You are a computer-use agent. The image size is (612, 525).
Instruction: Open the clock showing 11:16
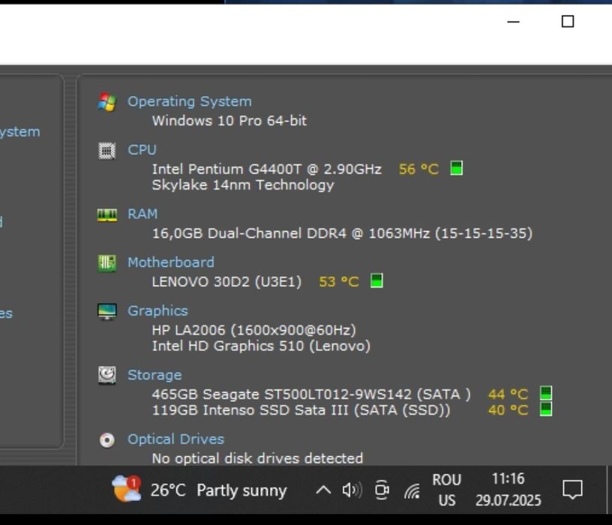coord(508,490)
